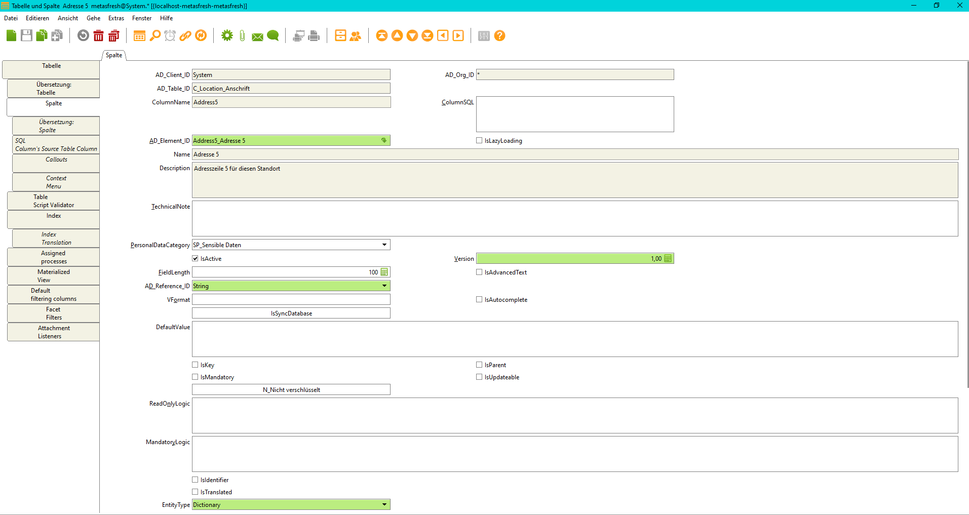Toggle the IsLazyLoading checkbox

(x=479, y=140)
